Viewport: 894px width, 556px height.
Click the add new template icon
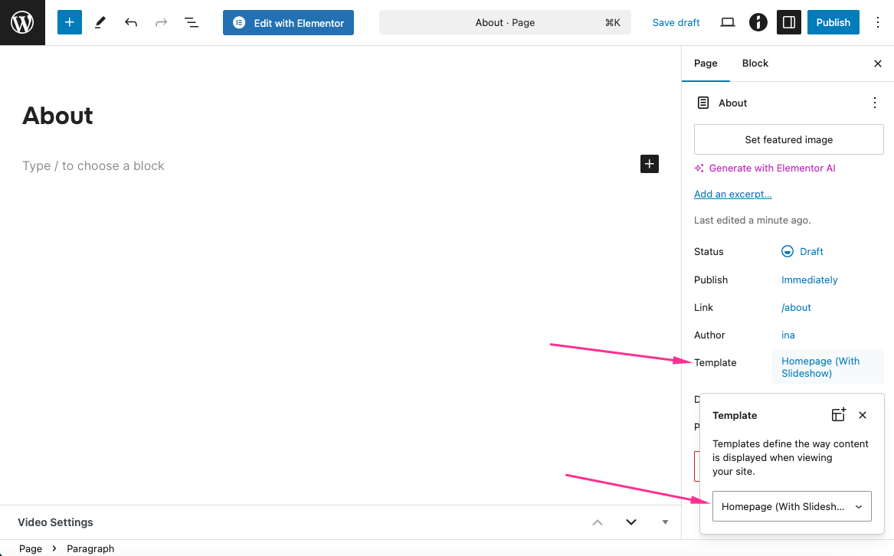(x=839, y=415)
